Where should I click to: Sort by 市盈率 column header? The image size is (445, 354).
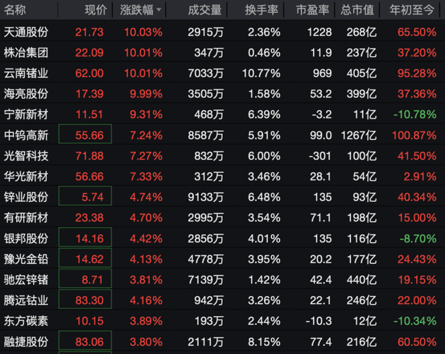312,10
